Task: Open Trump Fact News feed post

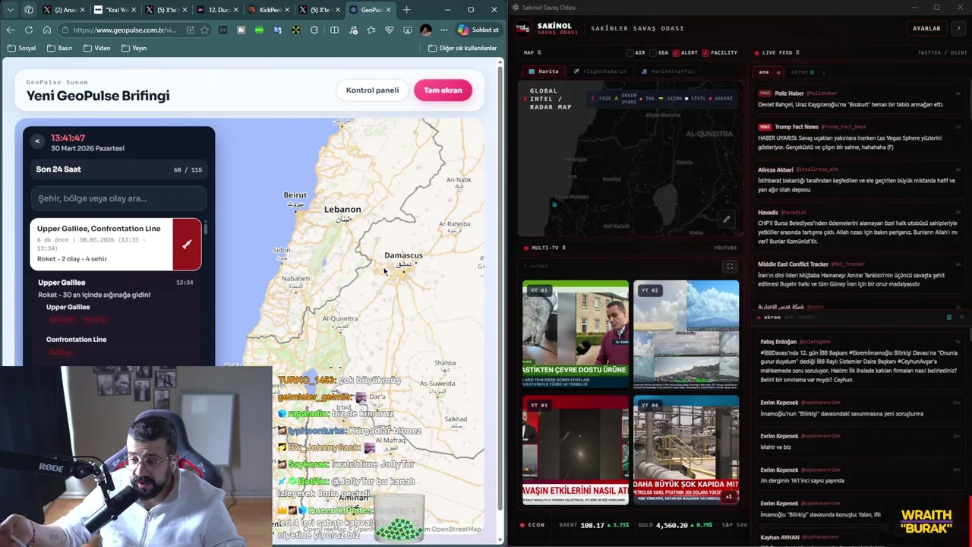Action: [858, 137]
